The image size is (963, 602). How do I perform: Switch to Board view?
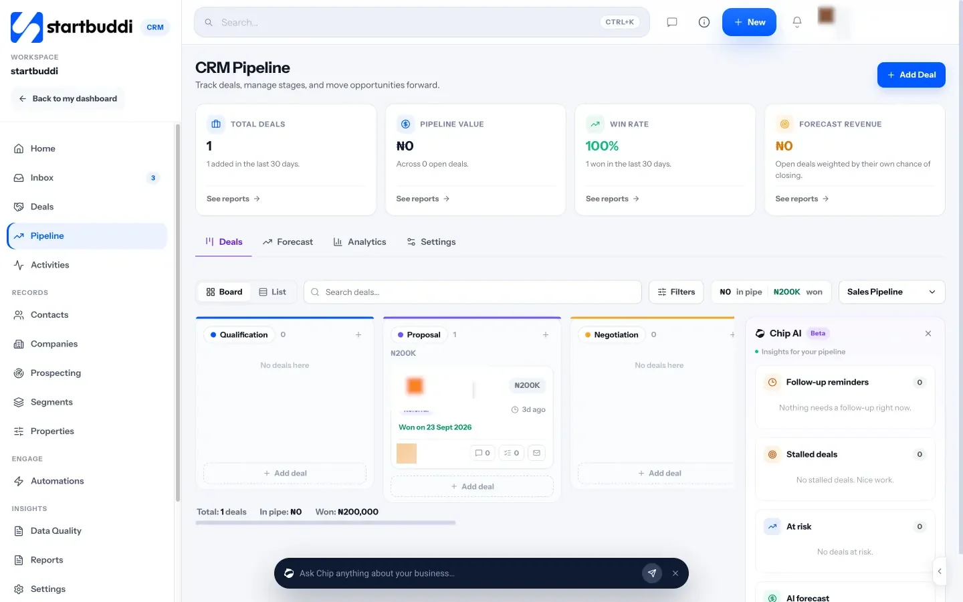pos(225,292)
